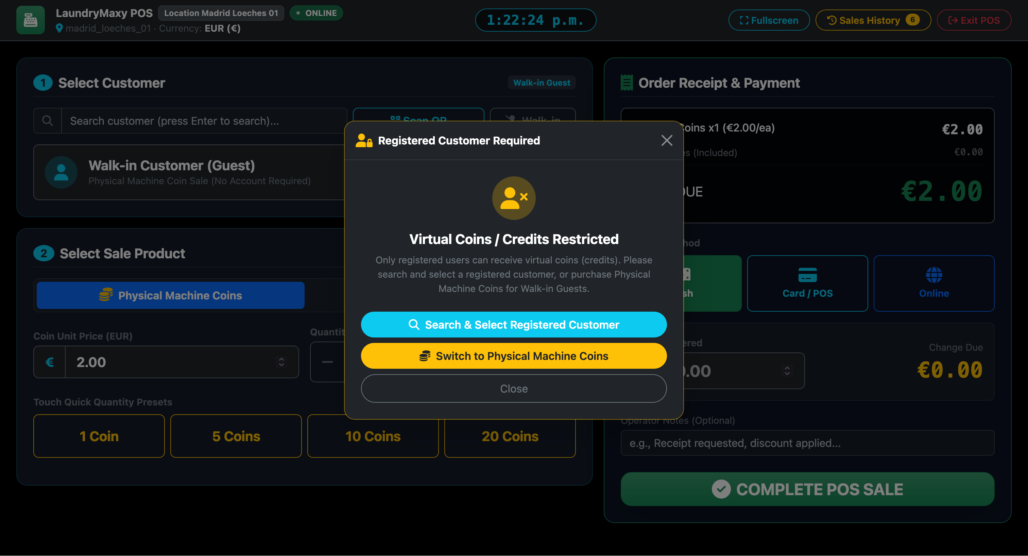This screenshot has width=1028, height=556.
Task: Close the Registered Customer Required dialog with X
Action: click(x=666, y=140)
